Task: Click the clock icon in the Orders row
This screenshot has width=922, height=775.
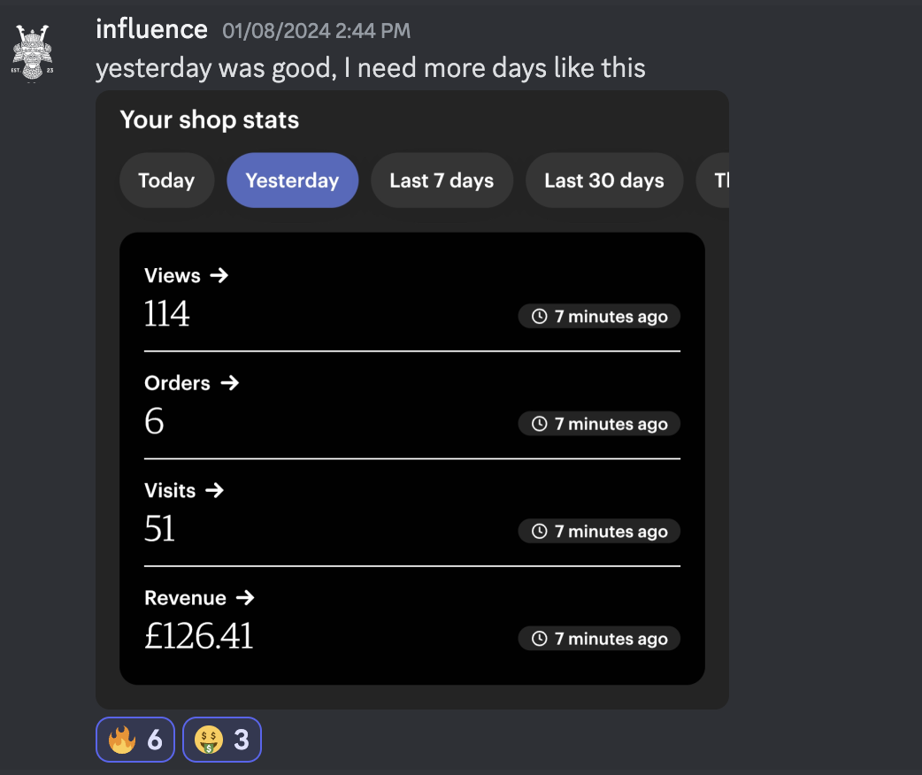Action: (x=539, y=424)
